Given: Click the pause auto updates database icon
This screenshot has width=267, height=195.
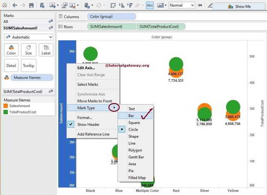Looking at the screenshot, I should pyautogui.click(x=87, y=6).
